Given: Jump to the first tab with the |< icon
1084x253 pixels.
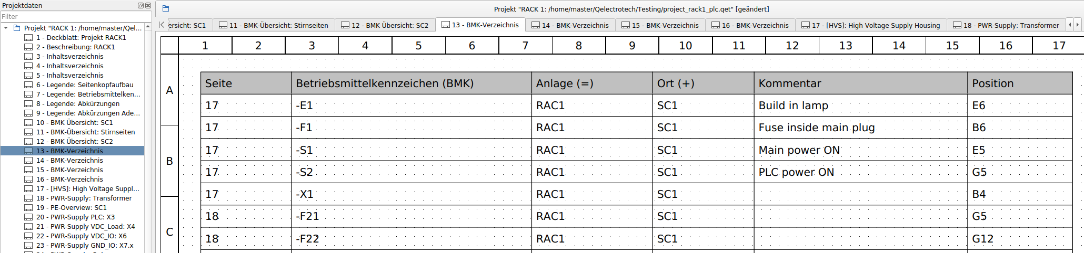Looking at the screenshot, I should pyautogui.click(x=162, y=25).
